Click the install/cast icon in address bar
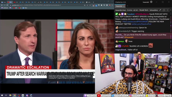Viewport: 172px width, 97px height. [x=85, y=5]
